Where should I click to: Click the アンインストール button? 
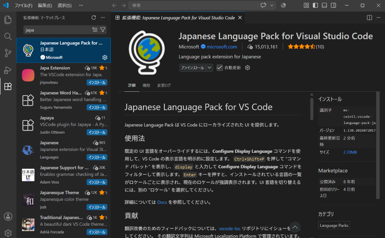coord(193,68)
